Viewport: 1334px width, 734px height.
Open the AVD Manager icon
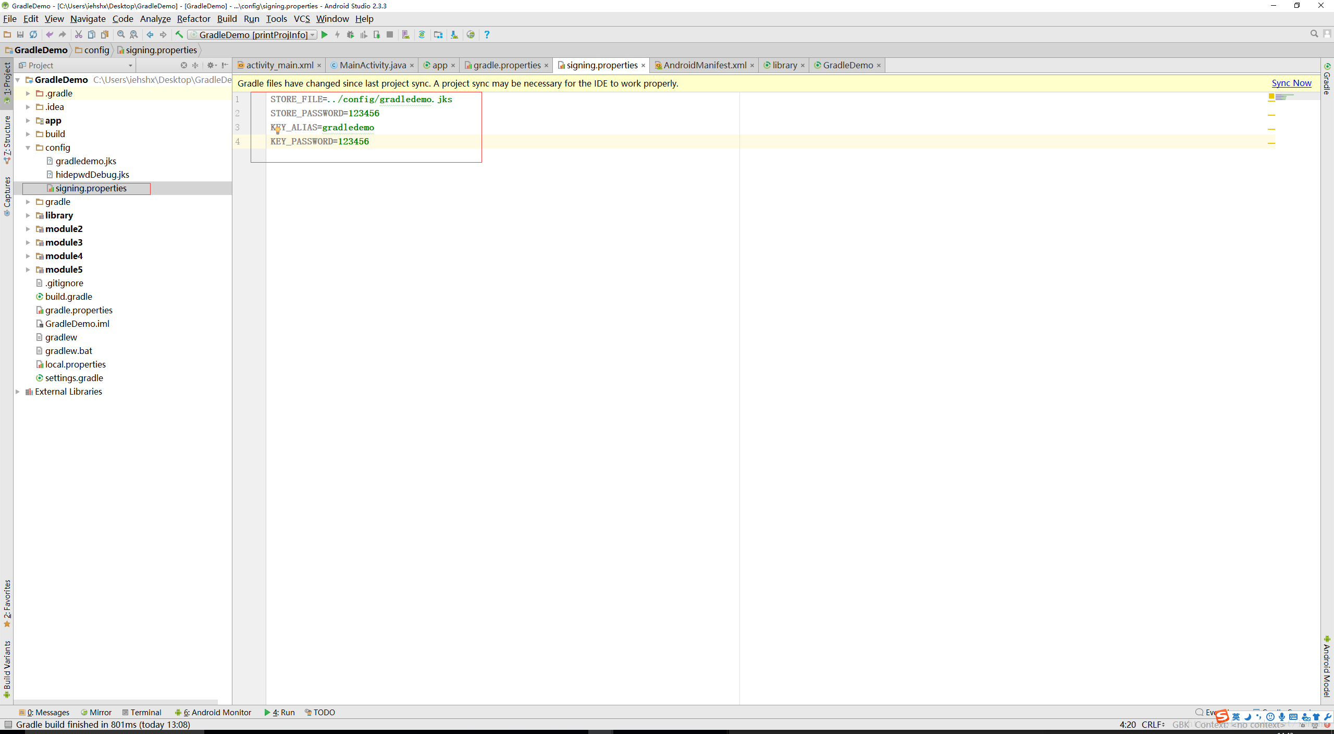[x=406, y=34]
